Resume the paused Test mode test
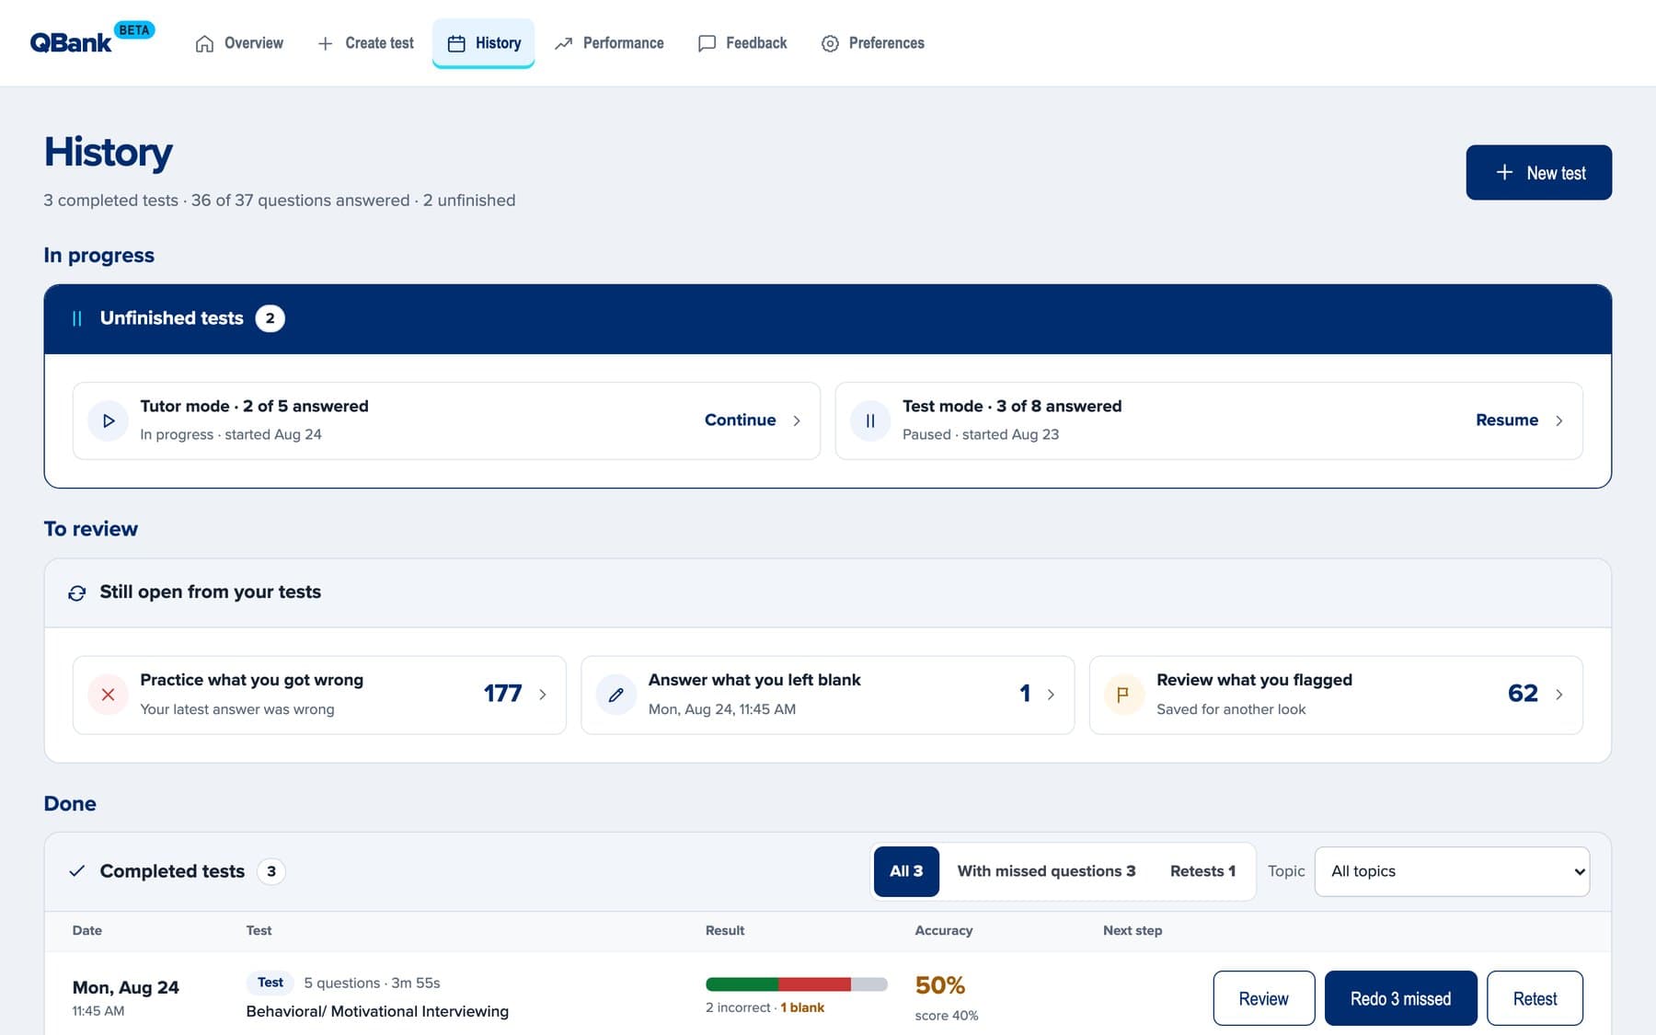The height and width of the screenshot is (1035, 1656). pyautogui.click(x=1507, y=420)
